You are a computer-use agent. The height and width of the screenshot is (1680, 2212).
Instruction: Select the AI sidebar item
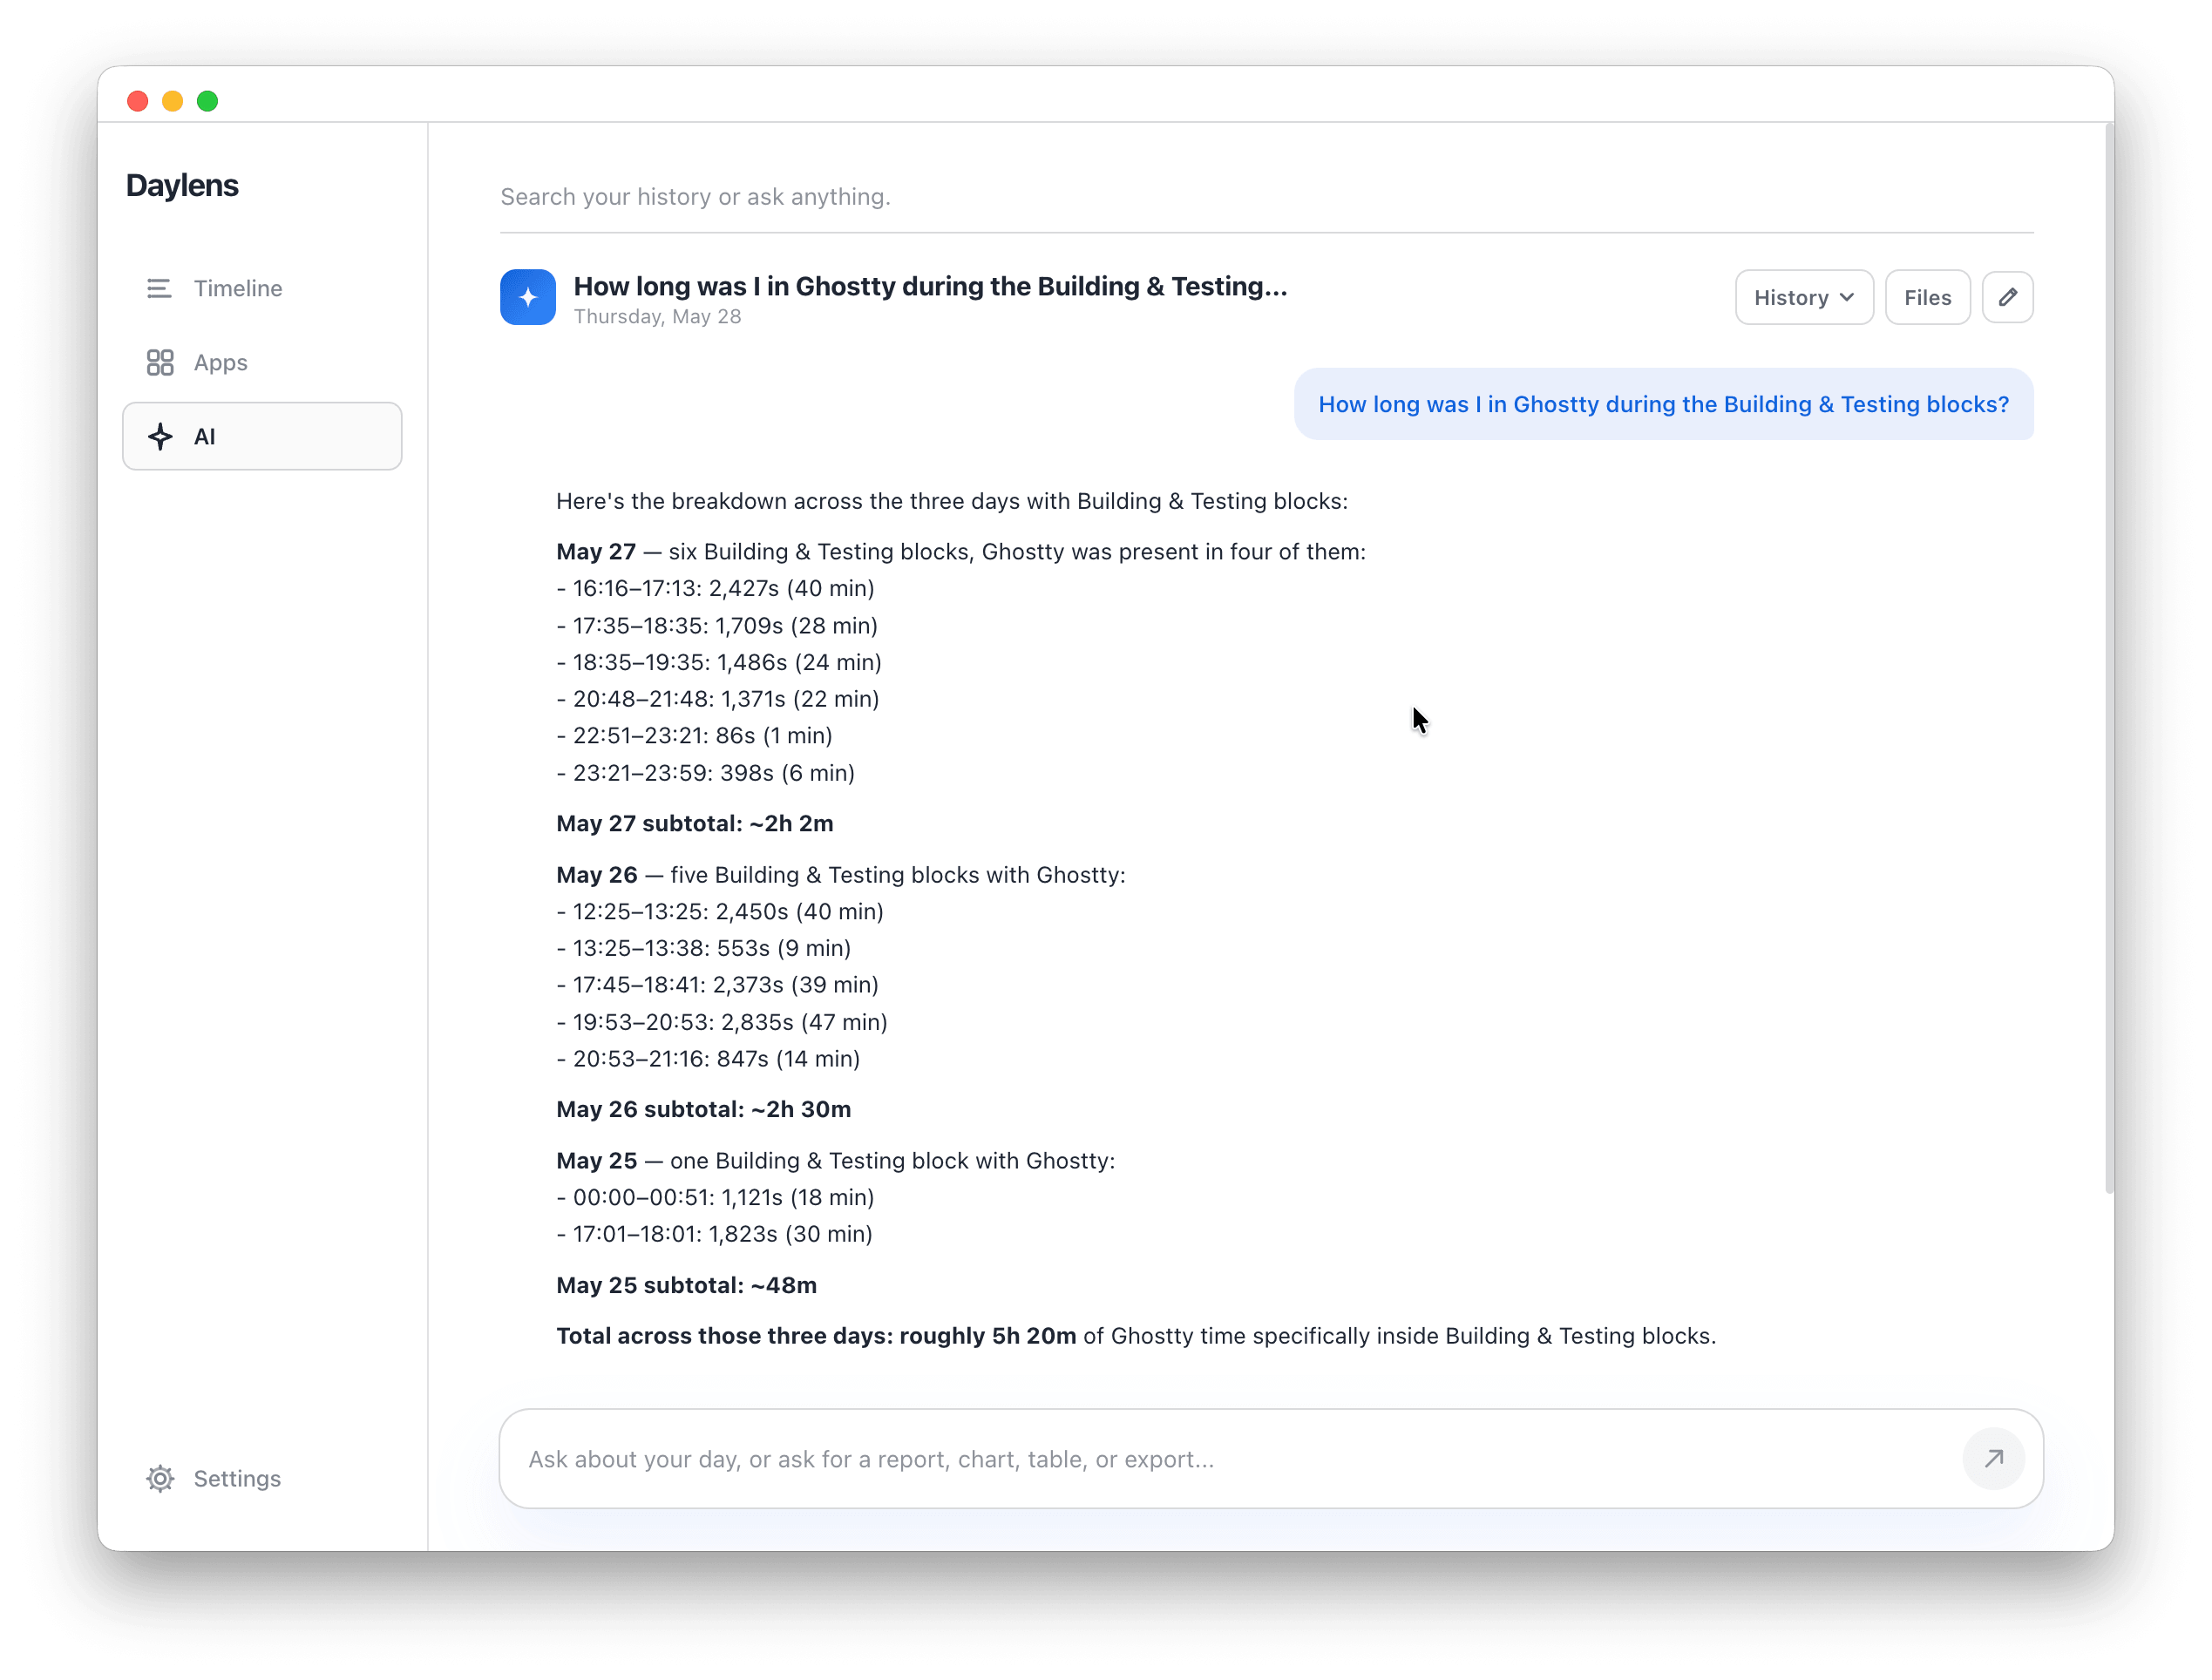pyautogui.click(x=262, y=436)
